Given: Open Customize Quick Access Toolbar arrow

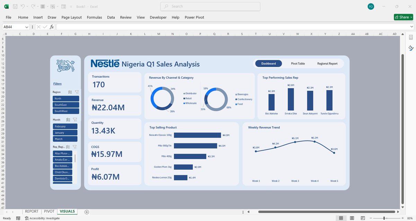Looking at the screenshot, I should click(x=71, y=7).
